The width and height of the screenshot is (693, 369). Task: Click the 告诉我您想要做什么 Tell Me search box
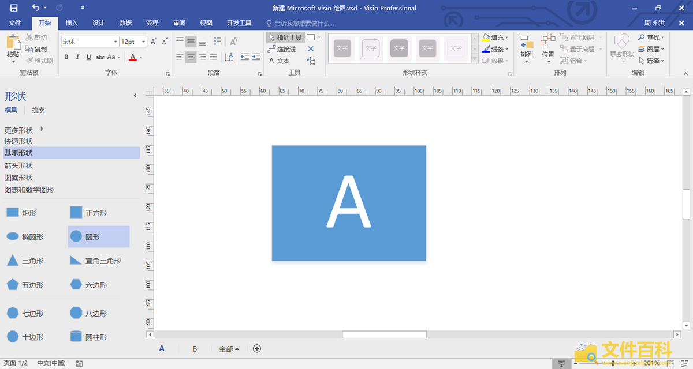point(300,23)
